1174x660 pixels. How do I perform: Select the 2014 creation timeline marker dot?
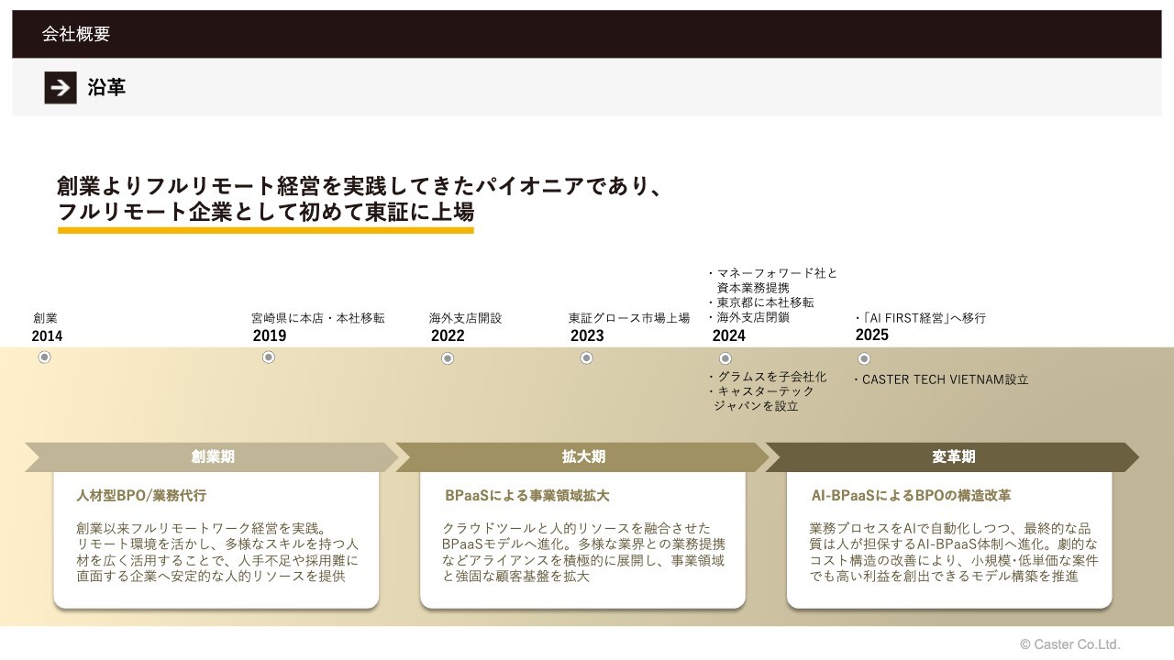(x=44, y=357)
